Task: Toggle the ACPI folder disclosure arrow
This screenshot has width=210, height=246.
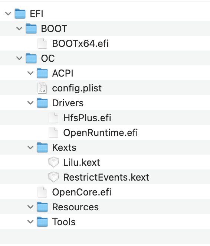Action: 30,73
